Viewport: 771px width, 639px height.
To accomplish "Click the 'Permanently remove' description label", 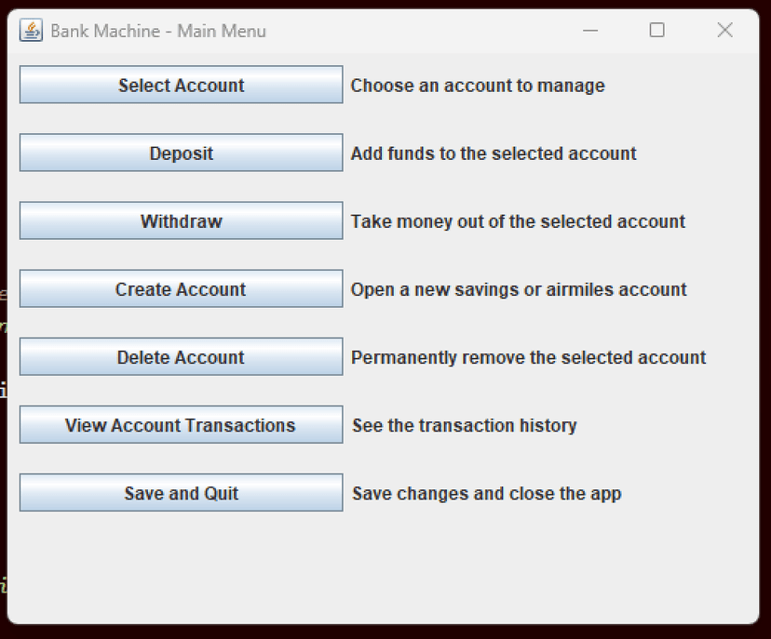I will (x=528, y=357).
